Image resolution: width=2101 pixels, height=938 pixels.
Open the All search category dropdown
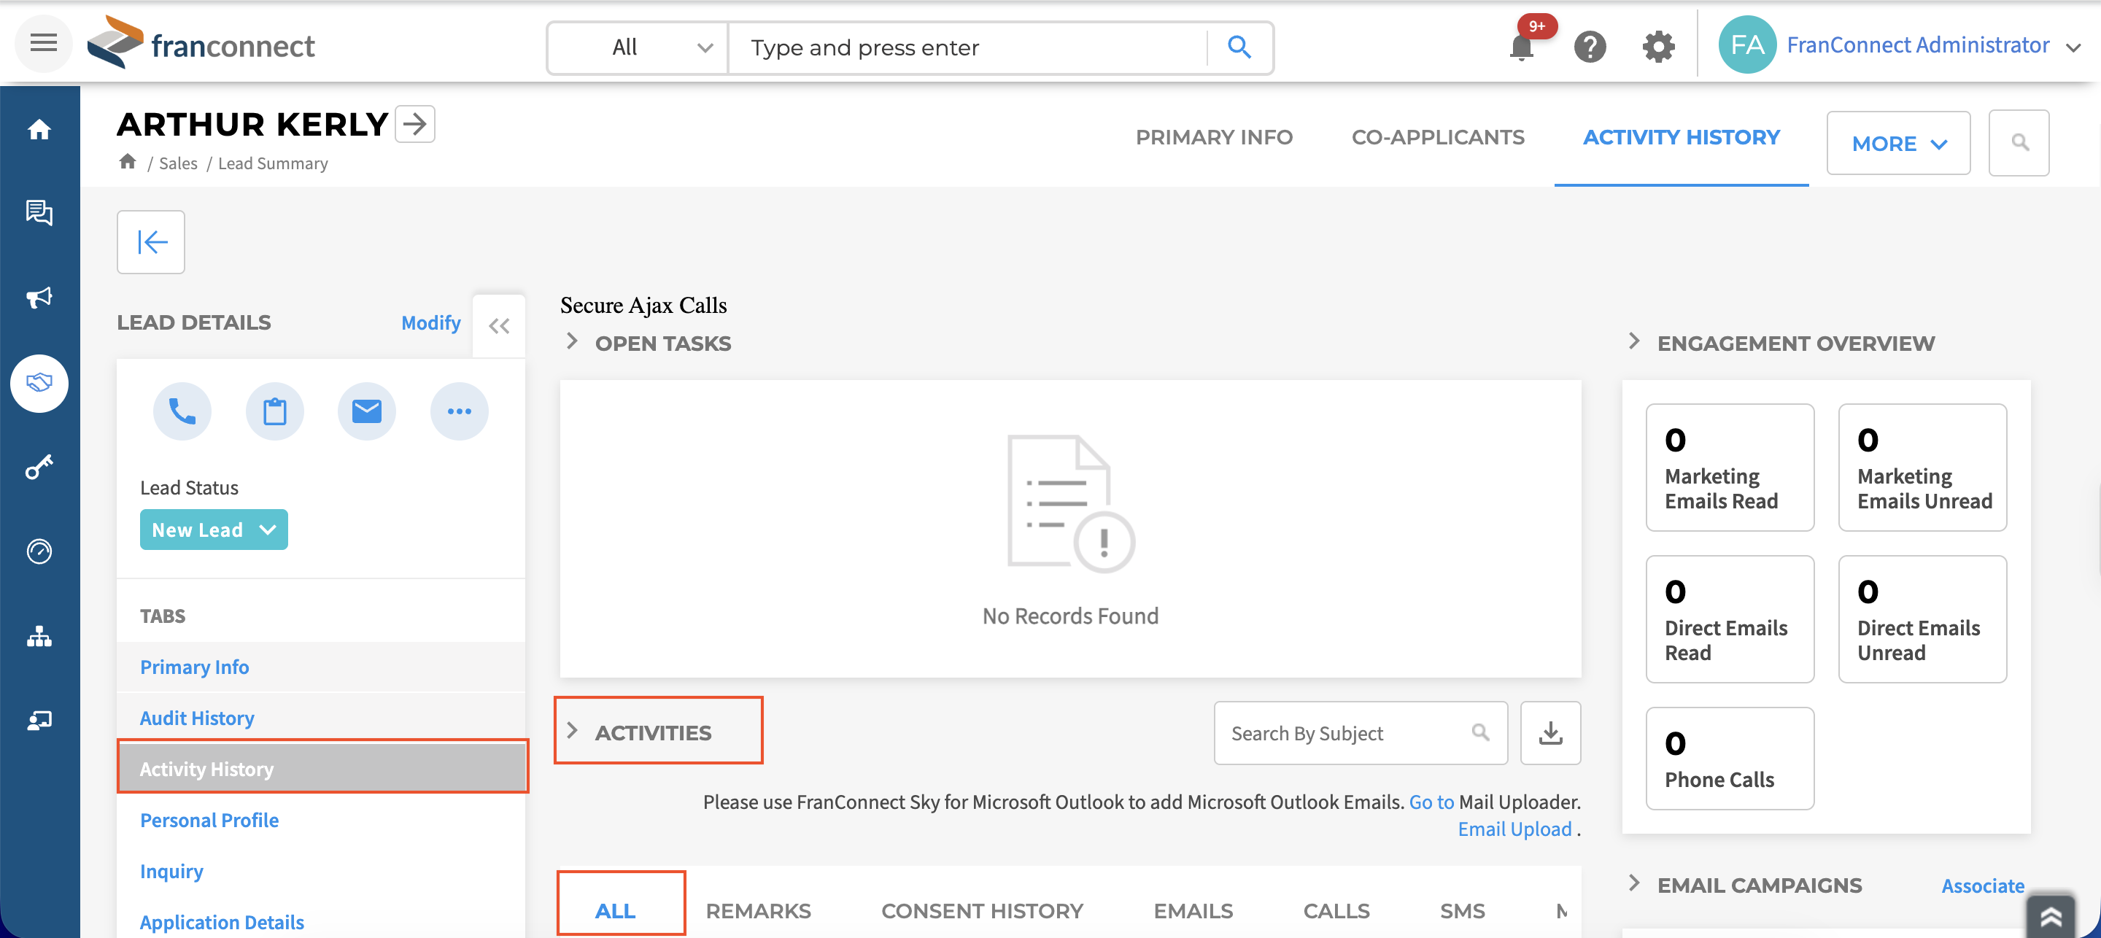point(638,47)
